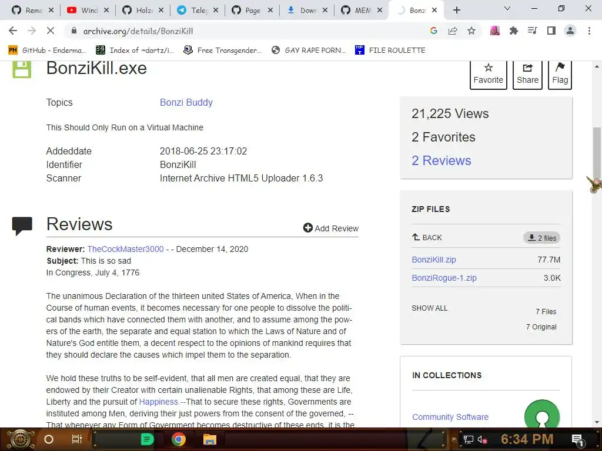The width and height of the screenshot is (602, 451).
Task: Switch to the YouTube Wind tab
Action: 88,11
